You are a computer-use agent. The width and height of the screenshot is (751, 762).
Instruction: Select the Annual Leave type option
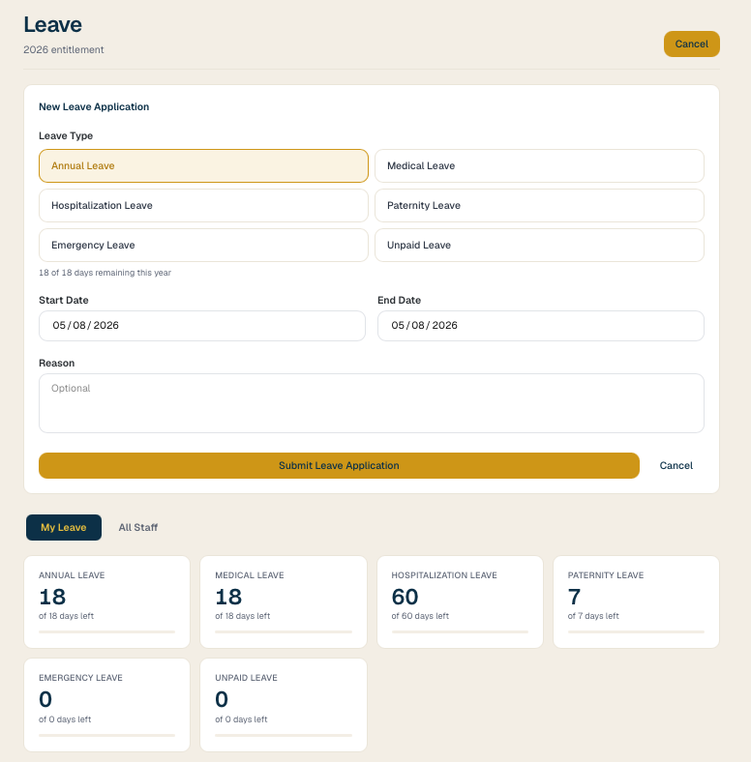click(x=203, y=165)
